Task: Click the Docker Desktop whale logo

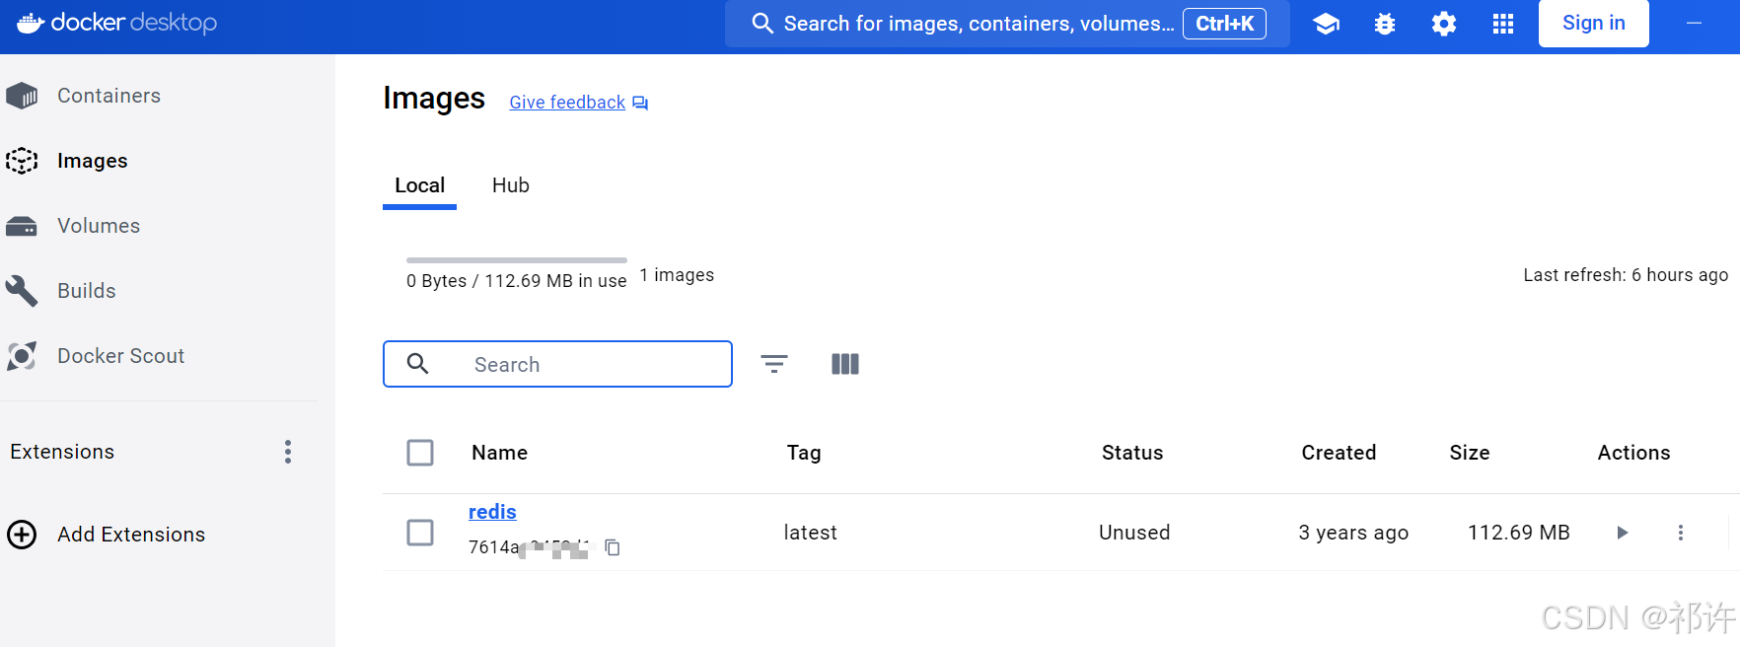Action: [x=31, y=23]
